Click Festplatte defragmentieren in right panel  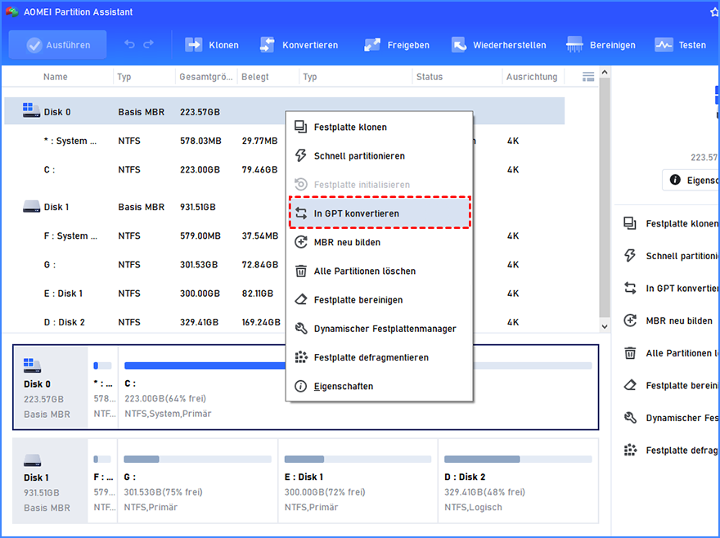[x=672, y=451]
